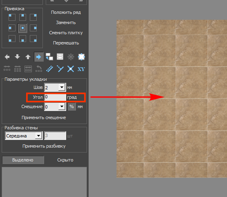Click the swap tiles icon
This screenshot has width=227, height=197.
(x=49, y=57)
